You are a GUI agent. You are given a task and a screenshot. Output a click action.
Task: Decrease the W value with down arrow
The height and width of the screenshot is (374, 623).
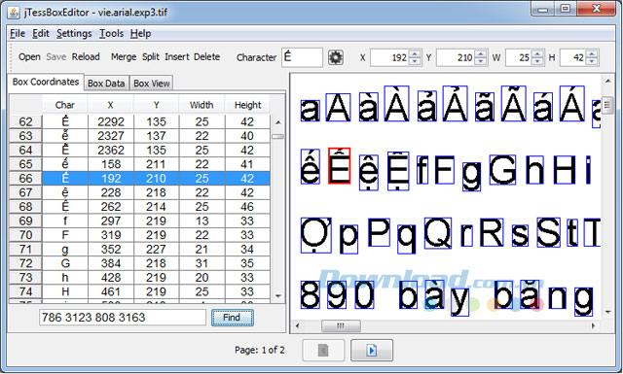click(537, 61)
